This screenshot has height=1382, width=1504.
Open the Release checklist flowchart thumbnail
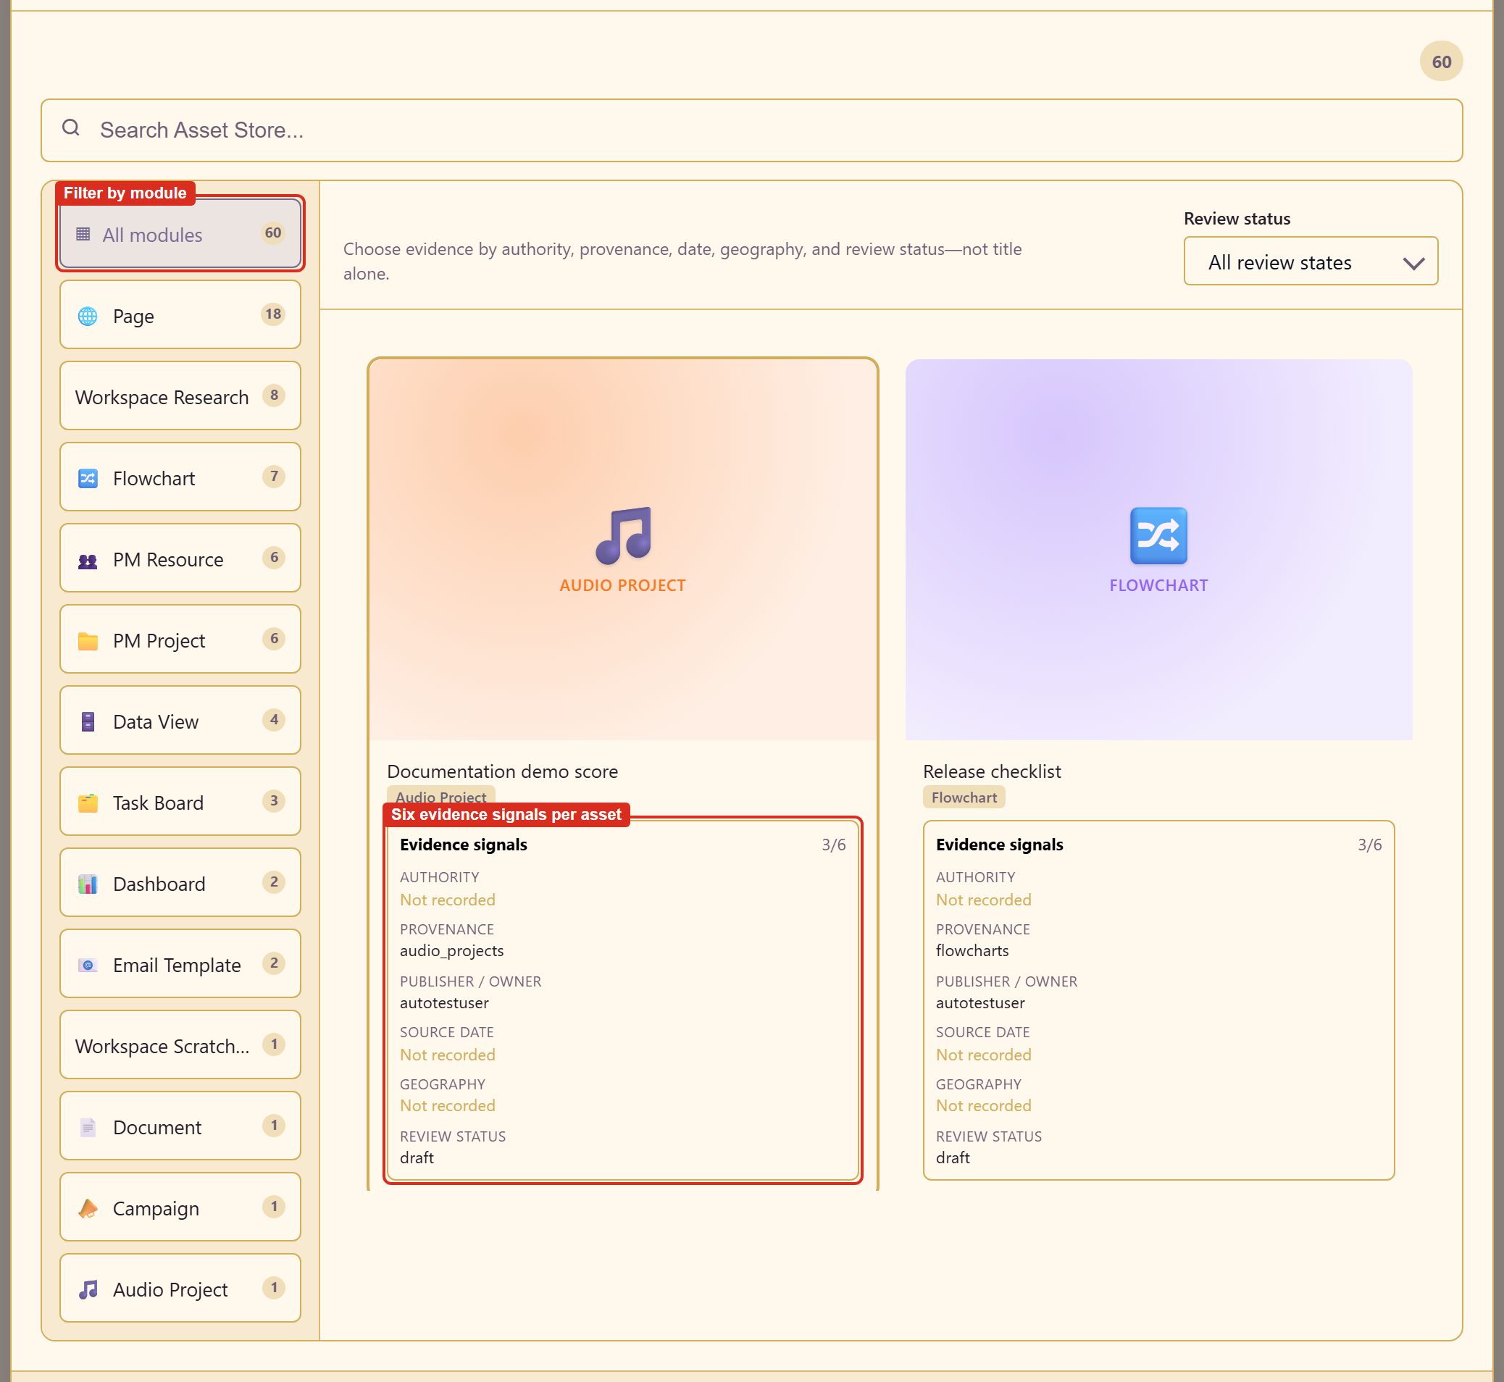[x=1158, y=550]
